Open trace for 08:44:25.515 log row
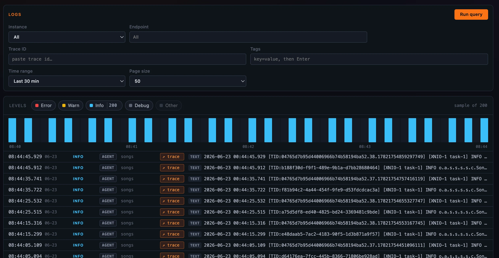The image size is (499, 258). pos(172,212)
